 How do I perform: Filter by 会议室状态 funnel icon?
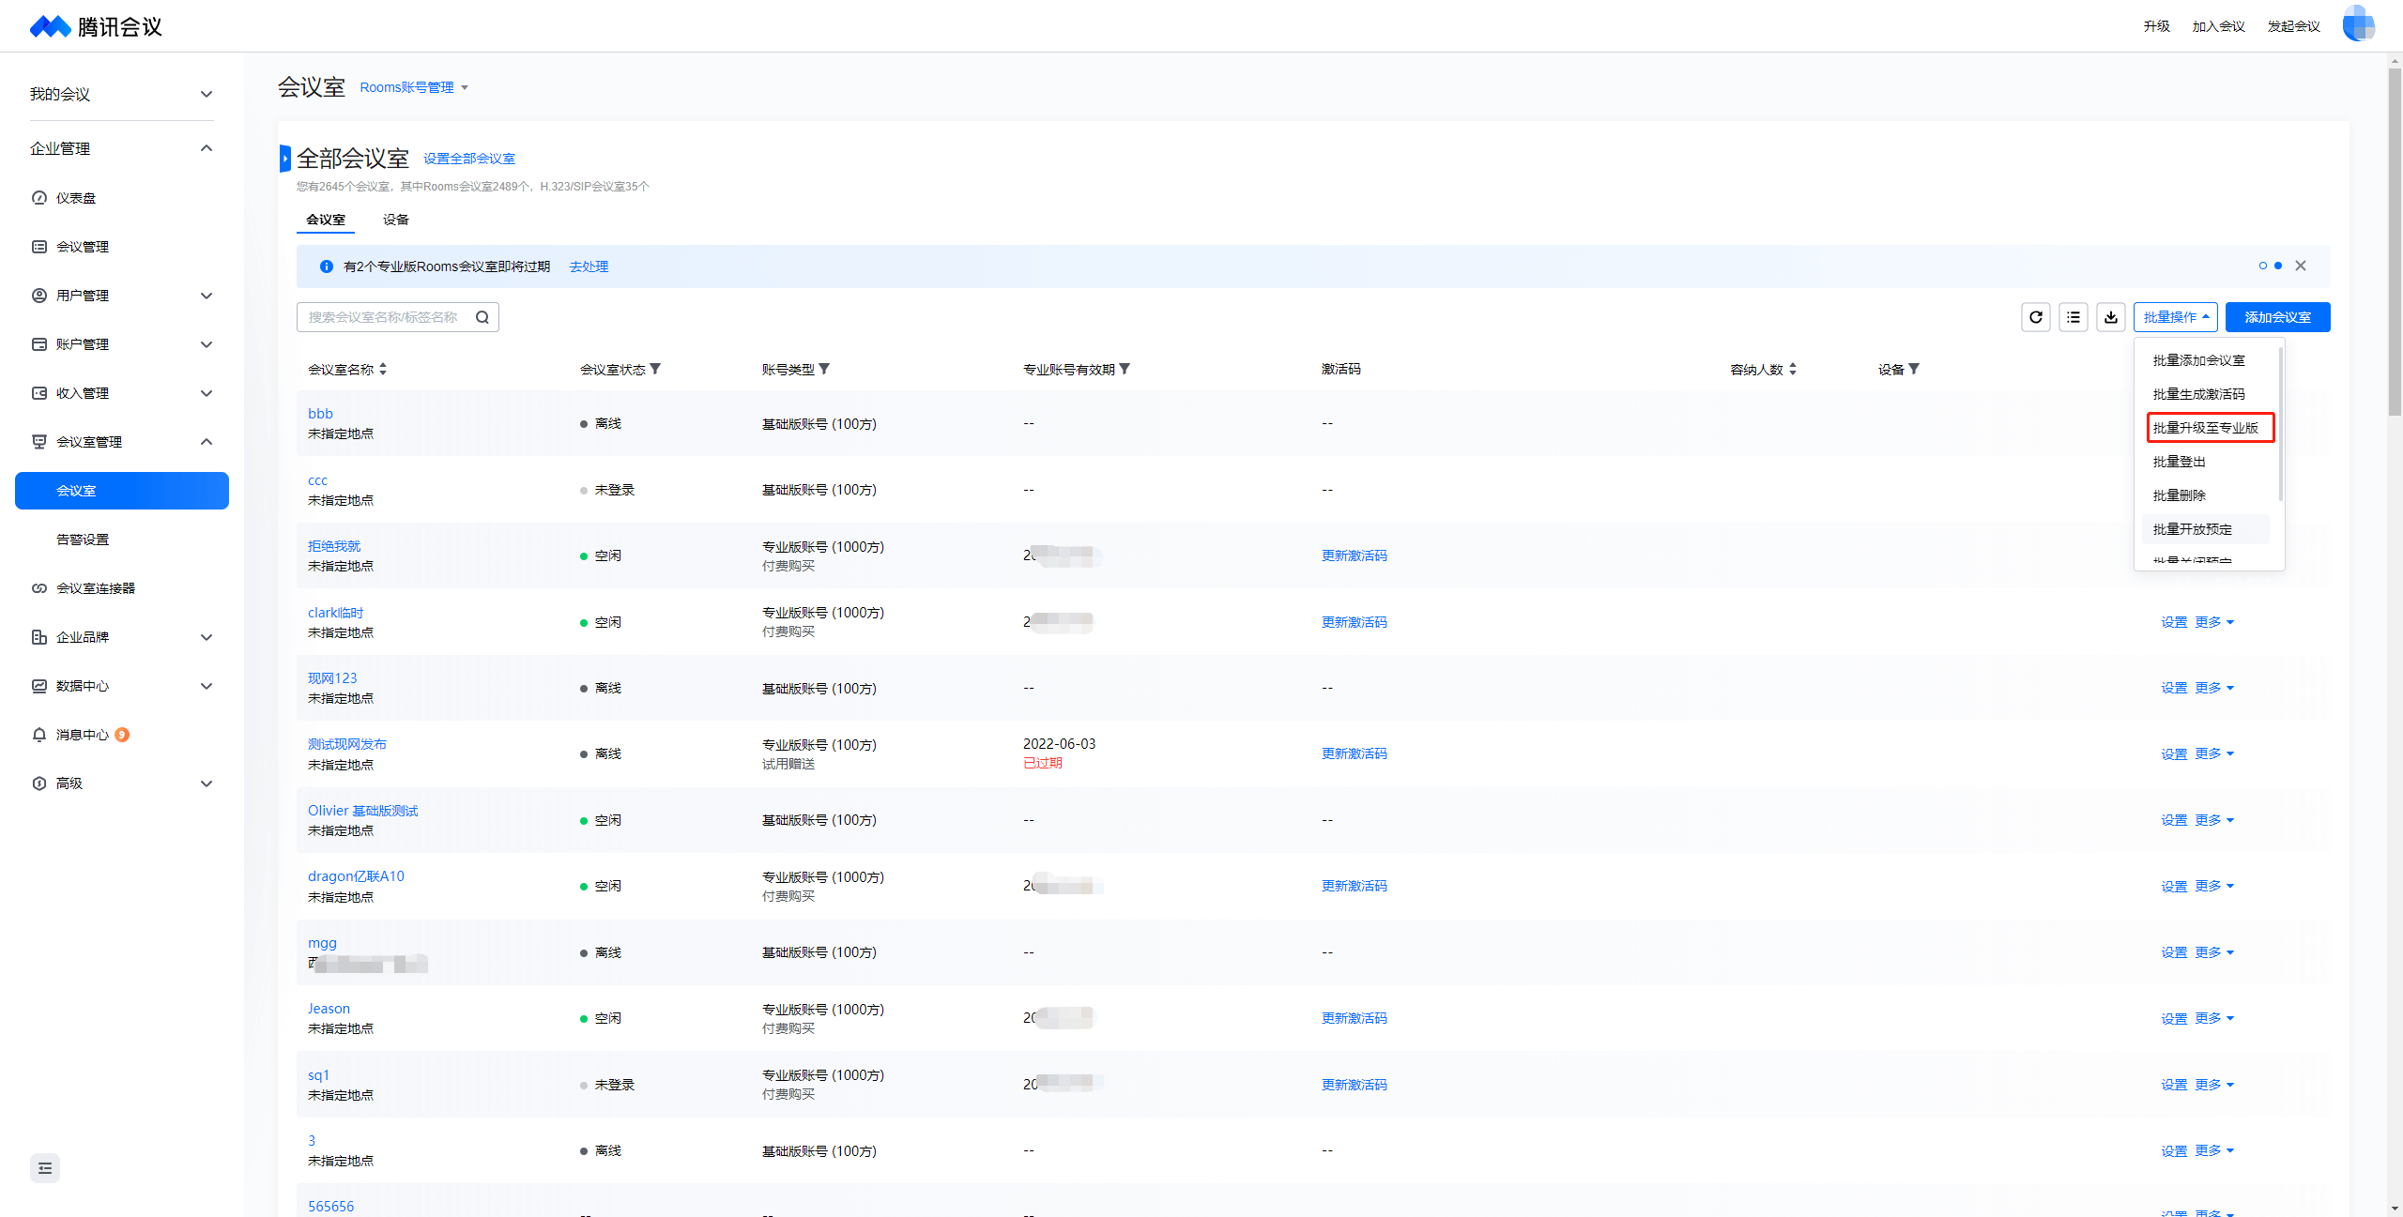pyautogui.click(x=655, y=369)
